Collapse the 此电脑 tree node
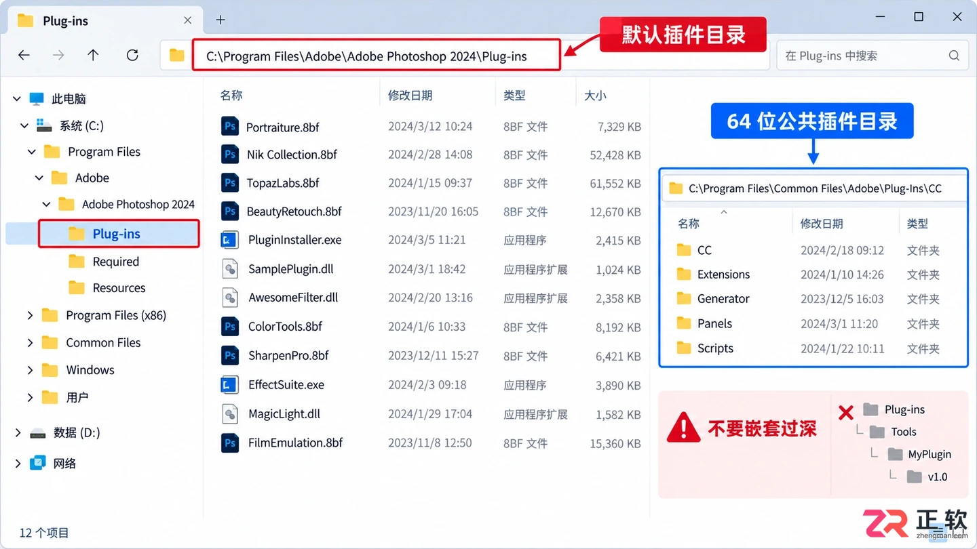The height and width of the screenshot is (549, 977). point(17,99)
